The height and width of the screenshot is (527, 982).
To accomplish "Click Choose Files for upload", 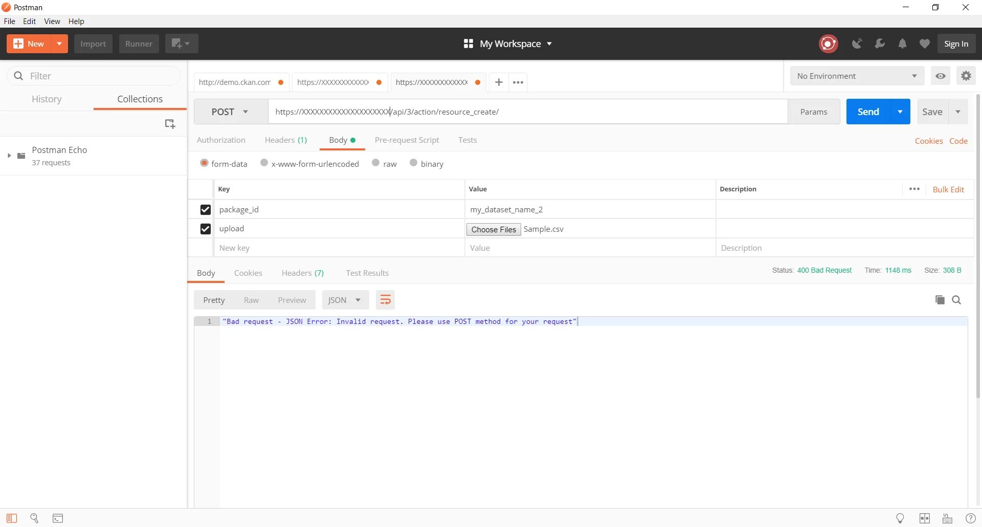I will (x=494, y=229).
